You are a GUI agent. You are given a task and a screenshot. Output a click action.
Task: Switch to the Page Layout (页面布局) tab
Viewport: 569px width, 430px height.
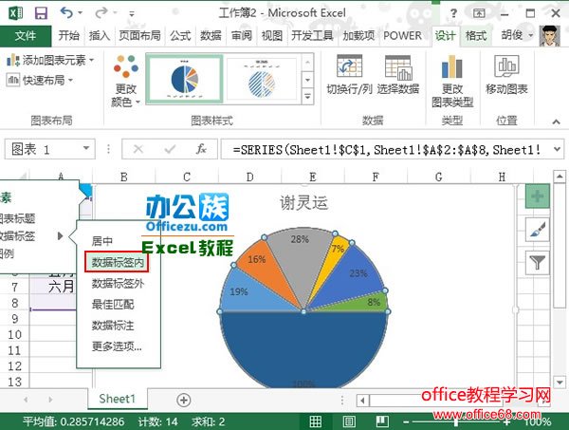coord(140,35)
